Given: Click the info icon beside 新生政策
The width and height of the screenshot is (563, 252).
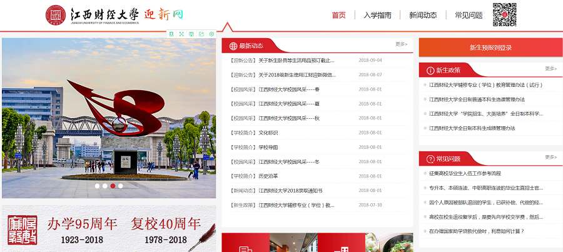Looking at the screenshot, I should point(430,70).
